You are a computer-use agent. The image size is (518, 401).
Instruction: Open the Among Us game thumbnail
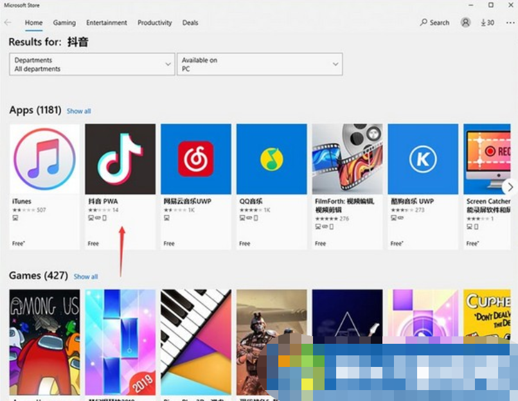coord(44,342)
